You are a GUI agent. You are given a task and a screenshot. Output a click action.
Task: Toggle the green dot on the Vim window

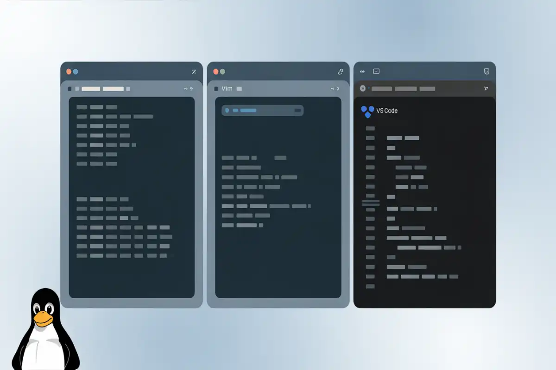222,71
